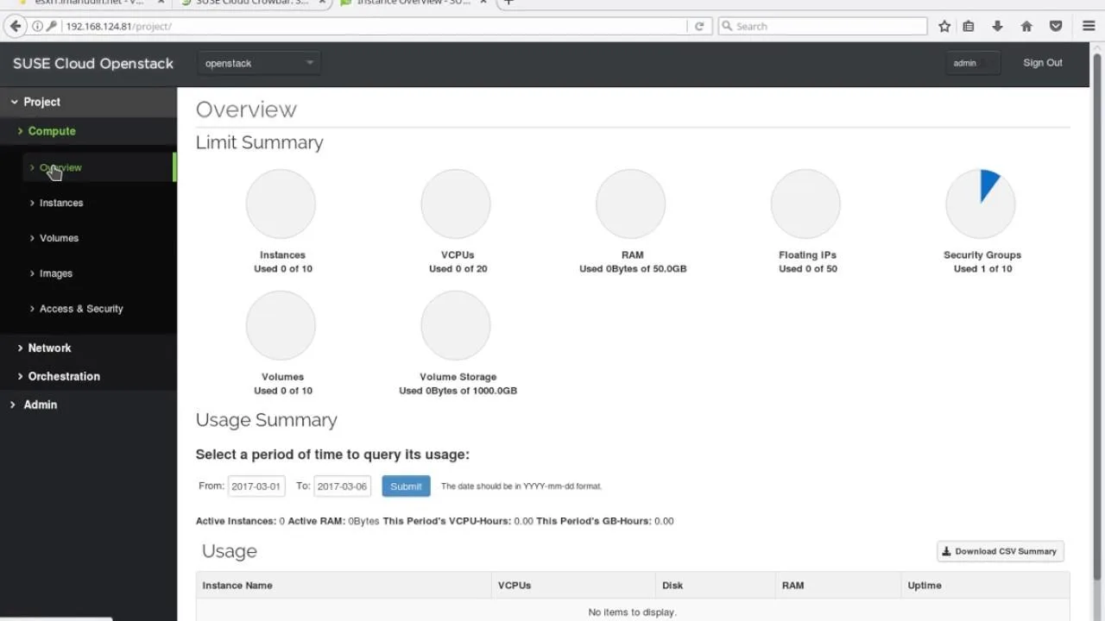The height and width of the screenshot is (621, 1105).
Task: Close the first browser tab
Action: pyautogui.click(x=161, y=3)
